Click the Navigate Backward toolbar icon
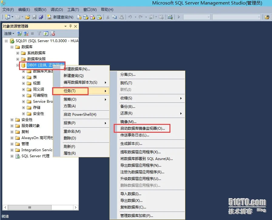This screenshot has height=220, width=272. tap(151, 17)
